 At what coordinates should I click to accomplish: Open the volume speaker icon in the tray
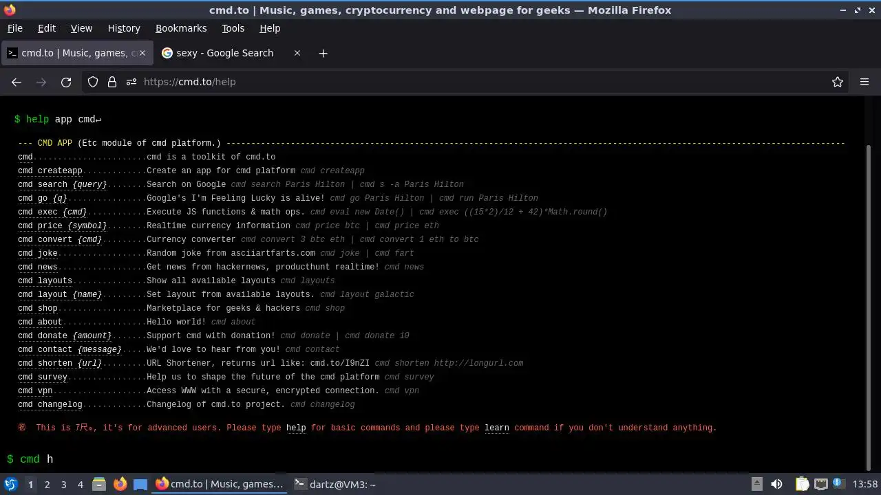click(776, 484)
